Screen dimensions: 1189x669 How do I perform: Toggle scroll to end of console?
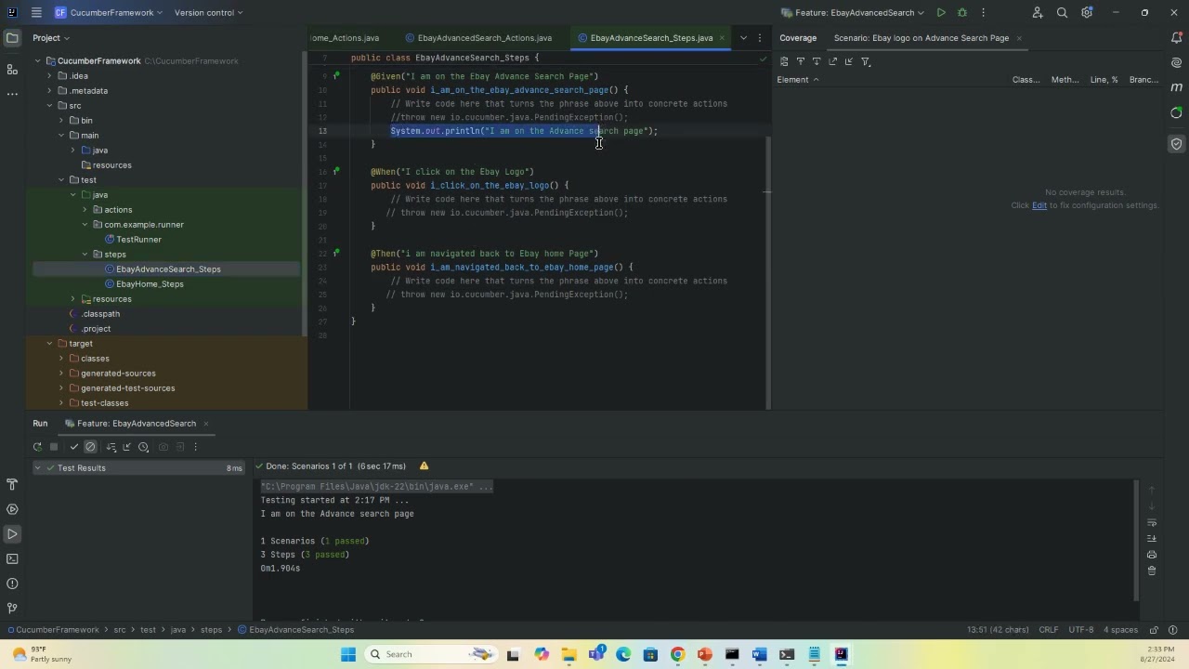pyautogui.click(x=1152, y=539)
